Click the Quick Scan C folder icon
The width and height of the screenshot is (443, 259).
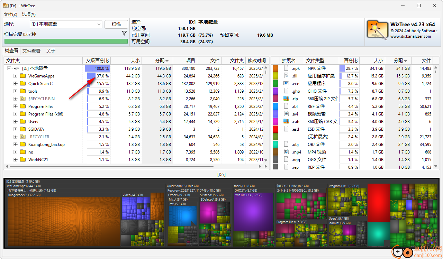coord(23,84)
